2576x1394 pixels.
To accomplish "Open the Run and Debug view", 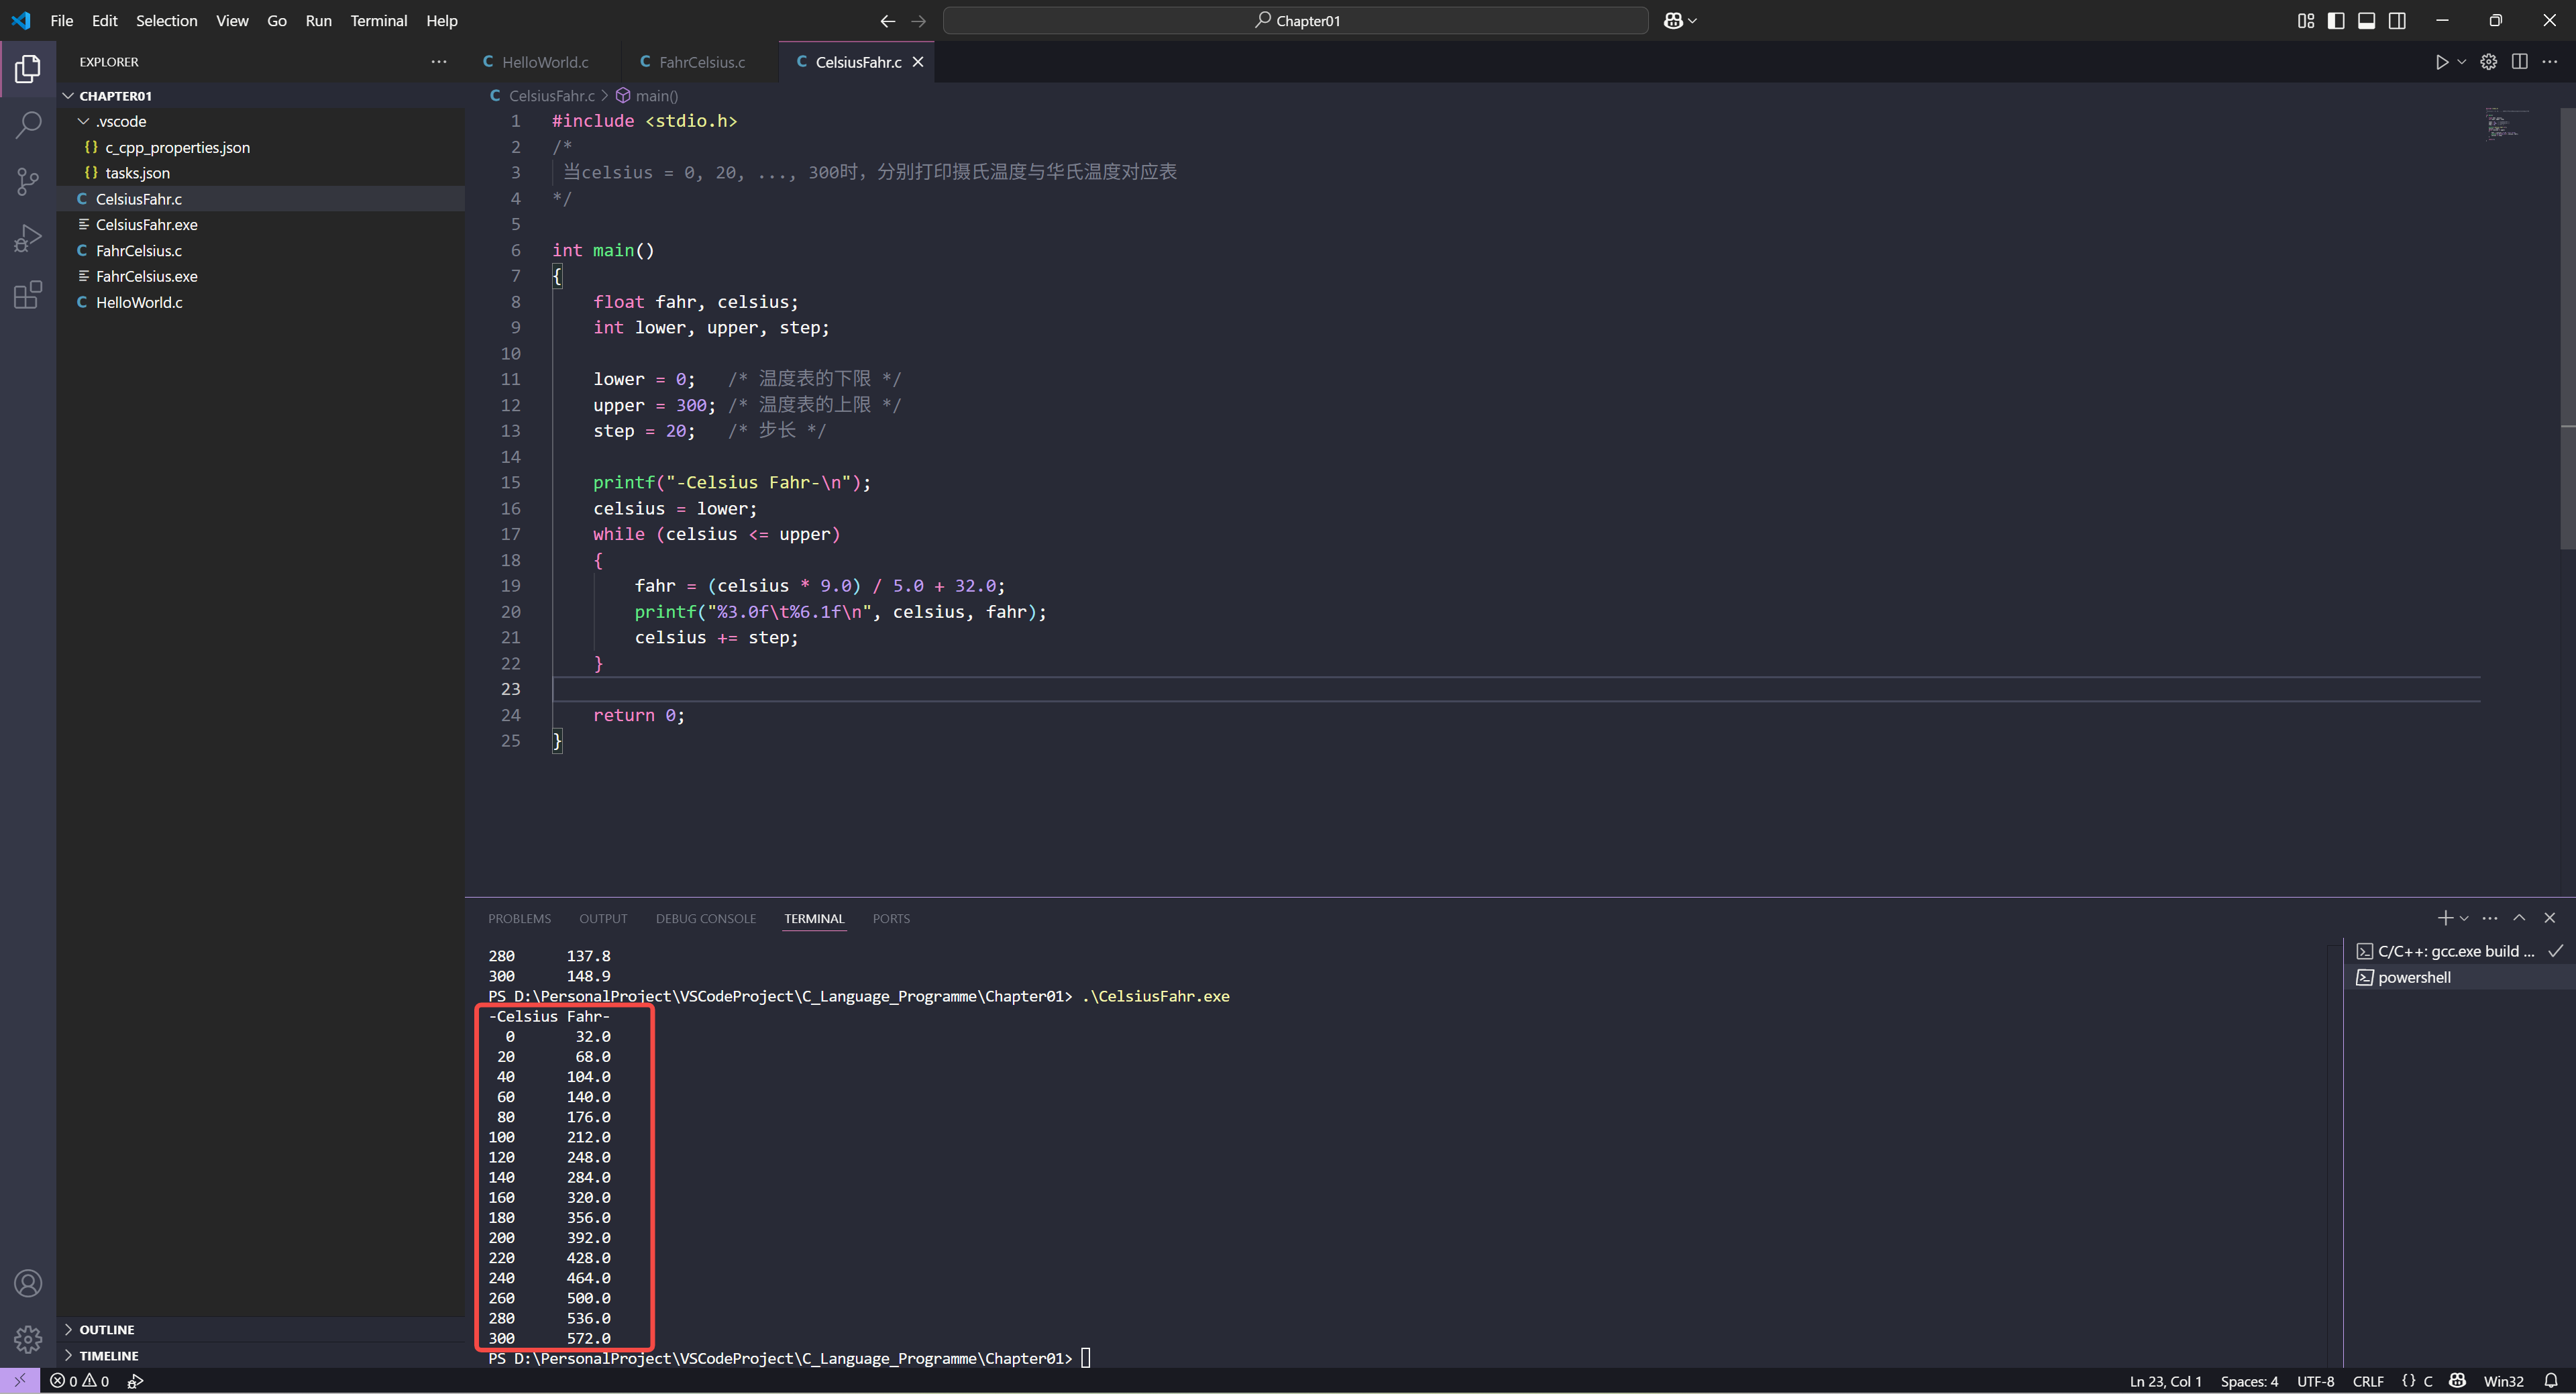I will tap(28, 238).
